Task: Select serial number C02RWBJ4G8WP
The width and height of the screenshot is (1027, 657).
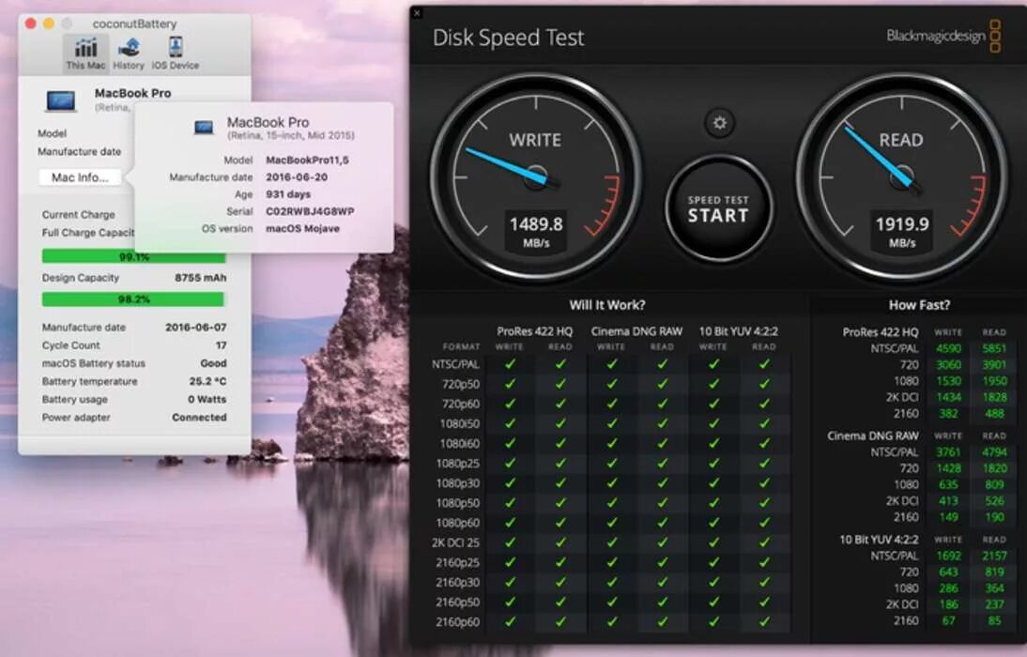Action: [310, 211]
